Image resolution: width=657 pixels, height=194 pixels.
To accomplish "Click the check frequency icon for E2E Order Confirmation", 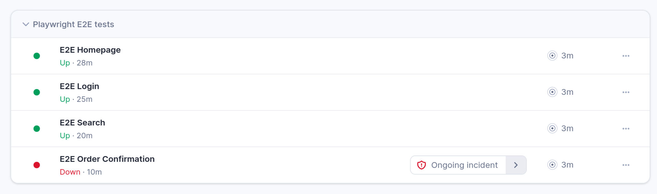I will tap(552, 165).
